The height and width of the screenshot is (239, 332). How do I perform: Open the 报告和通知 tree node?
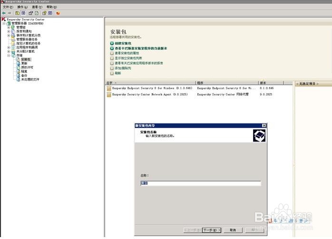pos(24,31)
